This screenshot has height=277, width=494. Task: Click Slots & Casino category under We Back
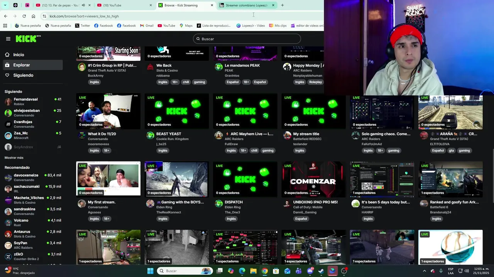click(167, 70)
